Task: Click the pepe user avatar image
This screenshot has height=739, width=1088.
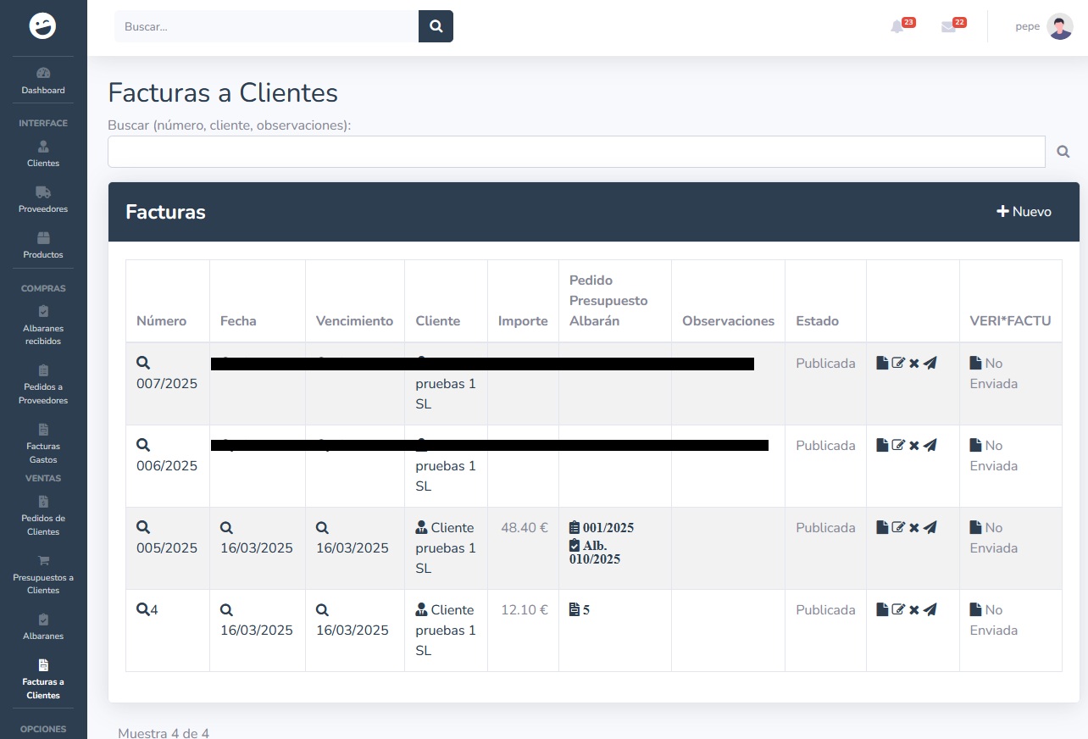Action: coord(1060,26)
